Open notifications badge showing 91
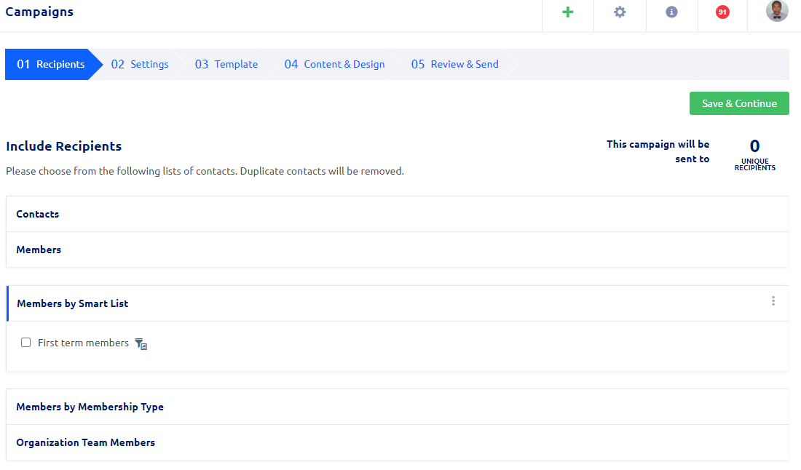 click(722, 12)
